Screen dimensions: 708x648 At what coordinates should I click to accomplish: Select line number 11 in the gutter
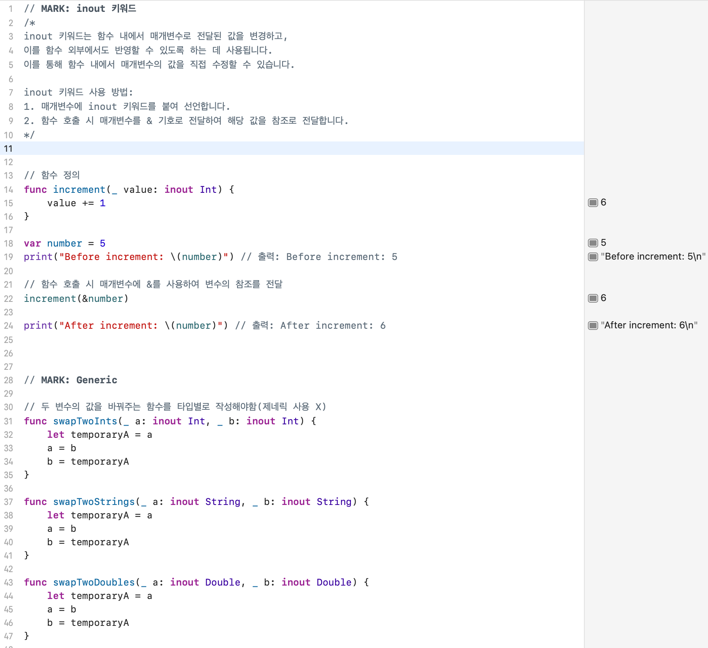(x=8, y=149)
